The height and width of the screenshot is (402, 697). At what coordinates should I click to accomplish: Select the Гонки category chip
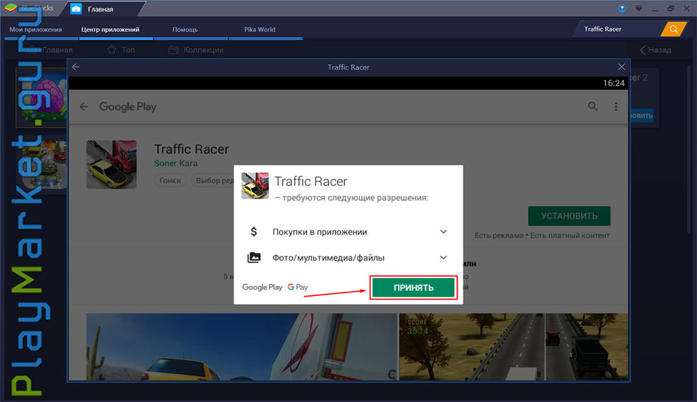click(x=169, y=180)
